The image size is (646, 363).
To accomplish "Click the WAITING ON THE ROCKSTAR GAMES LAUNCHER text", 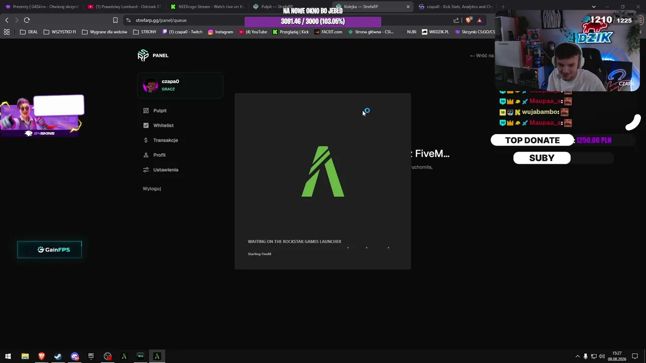I will coord(294,241).
